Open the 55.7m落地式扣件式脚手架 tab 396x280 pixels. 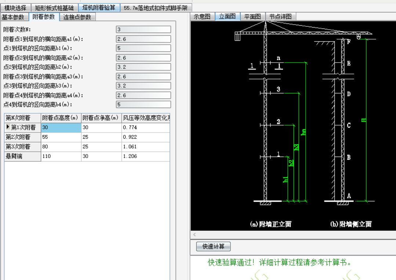156,8
